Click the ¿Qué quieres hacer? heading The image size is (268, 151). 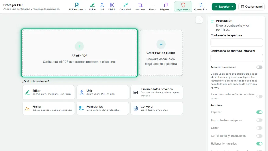click(x=36, y=81)
